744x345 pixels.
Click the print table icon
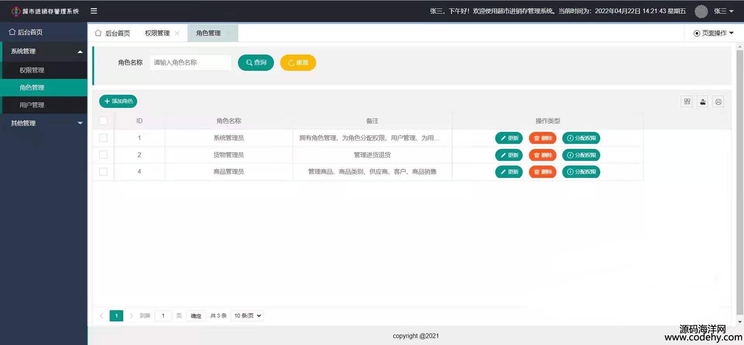pyautogui.click(x=718, y=102)
